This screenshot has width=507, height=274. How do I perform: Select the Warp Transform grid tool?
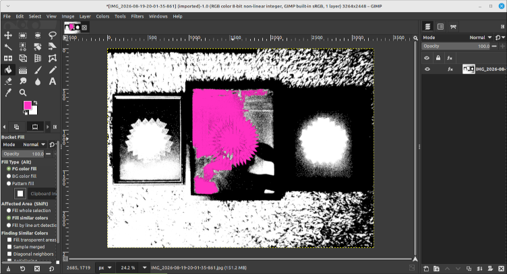tap(38, 59)
